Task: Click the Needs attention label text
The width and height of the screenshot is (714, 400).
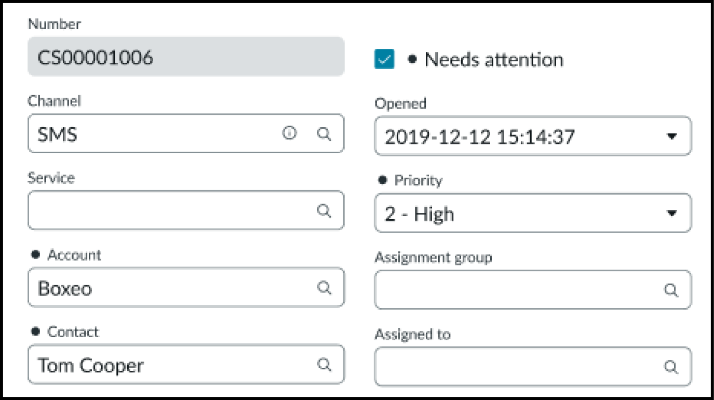Action: [x=493, y=60]
